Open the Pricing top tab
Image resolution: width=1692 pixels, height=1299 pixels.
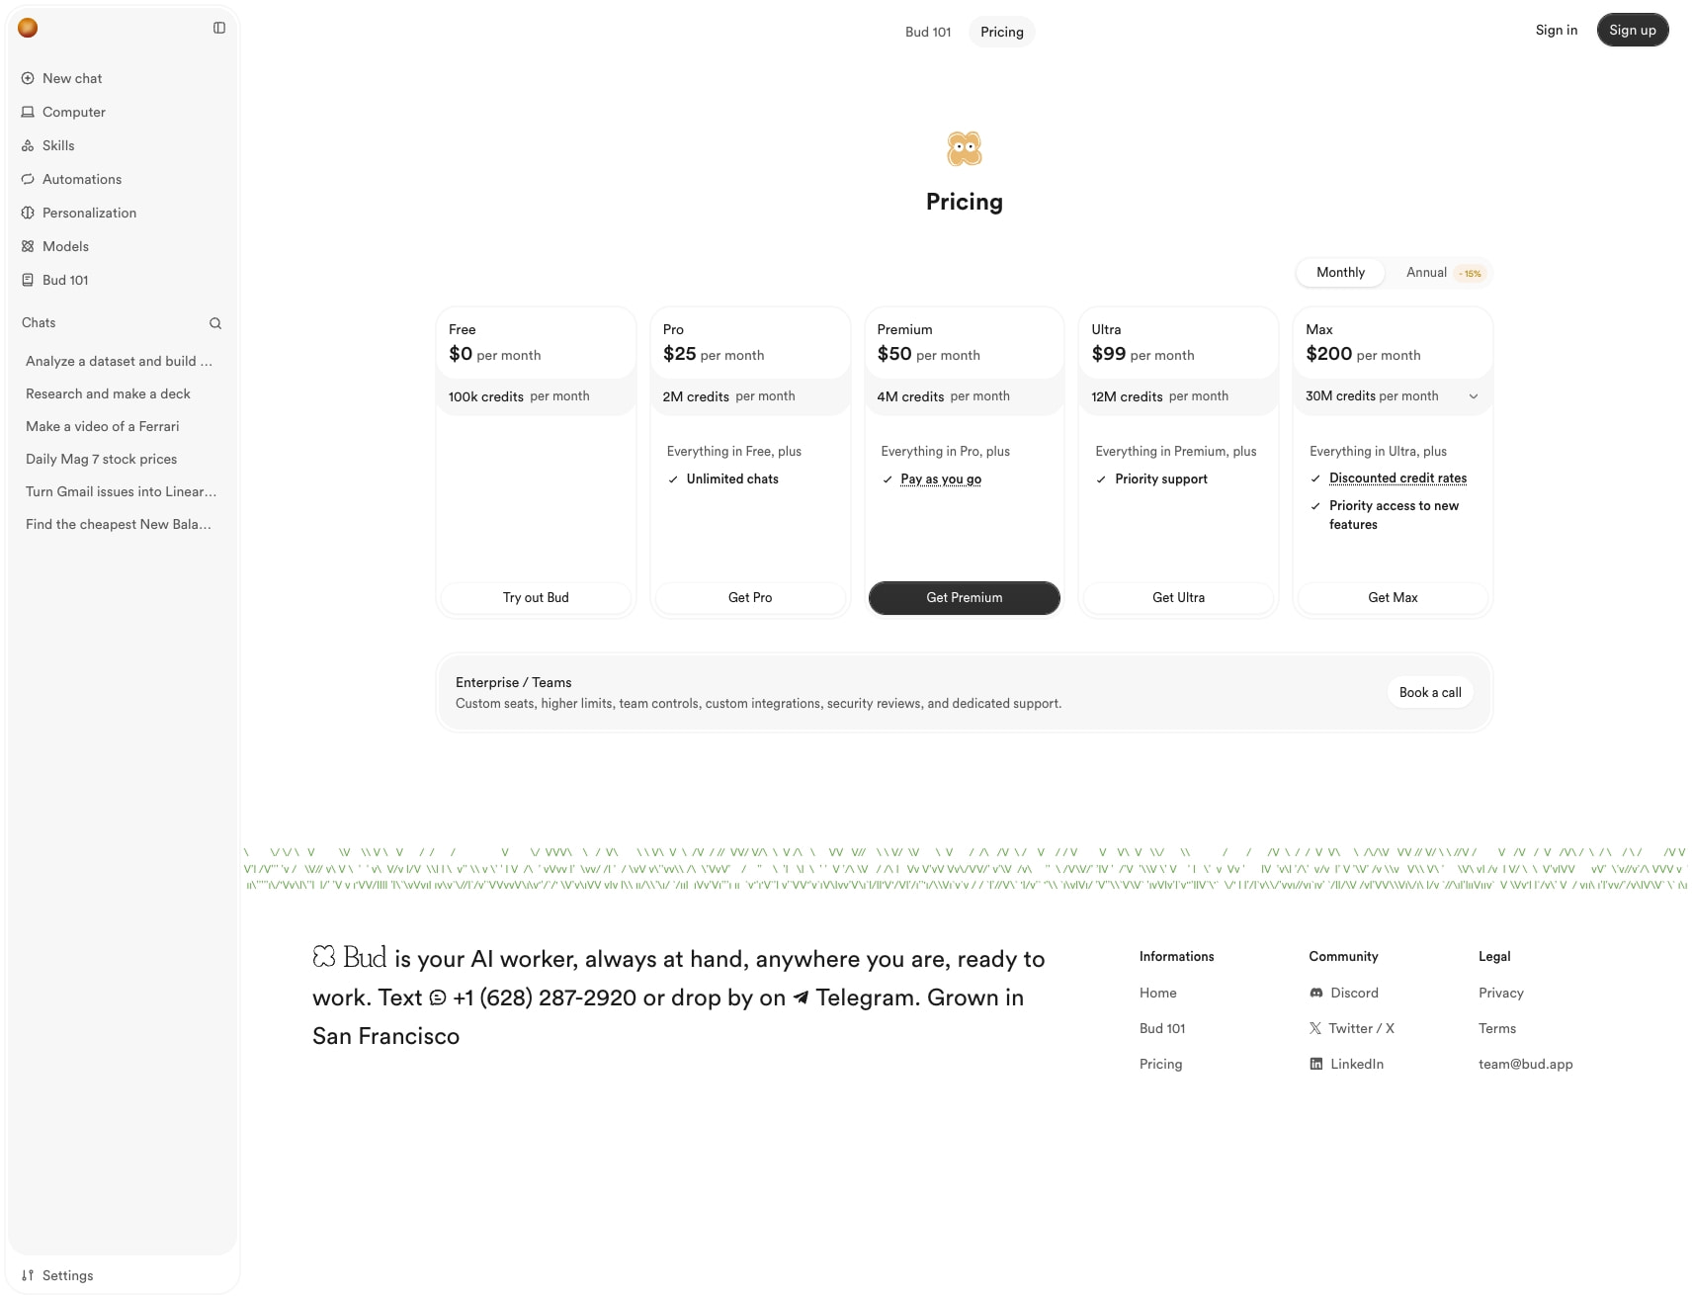click(1002, 32)
